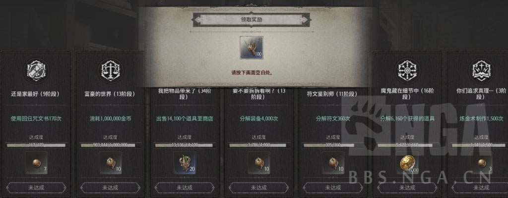Click the balance scales emblem of 富豪的世界

(110, 70)
